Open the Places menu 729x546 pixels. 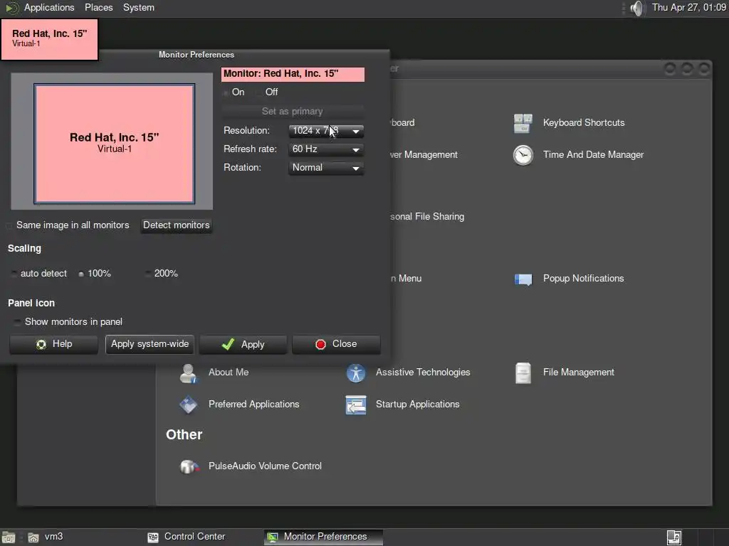click(98, 7)
